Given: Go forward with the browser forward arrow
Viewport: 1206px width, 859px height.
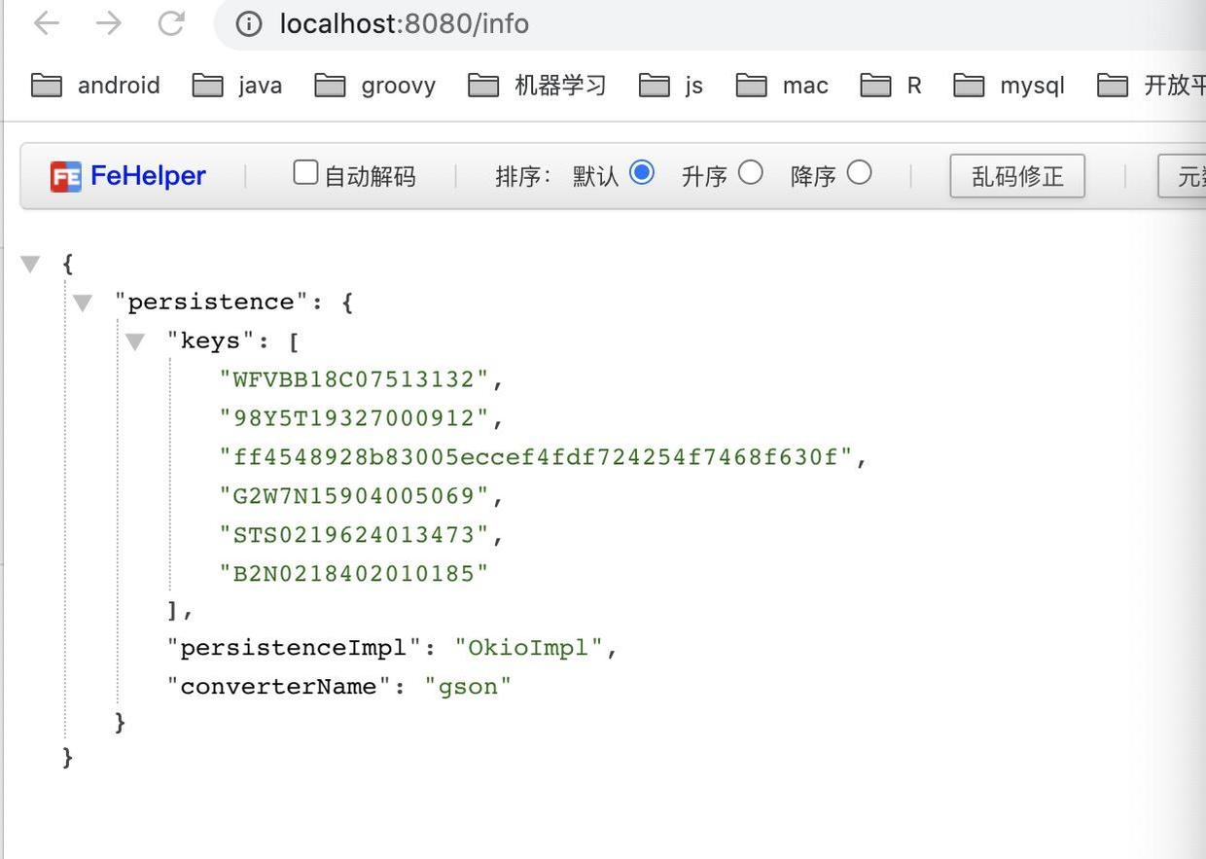Looking at the screenshot, I should tap(109, 23).
